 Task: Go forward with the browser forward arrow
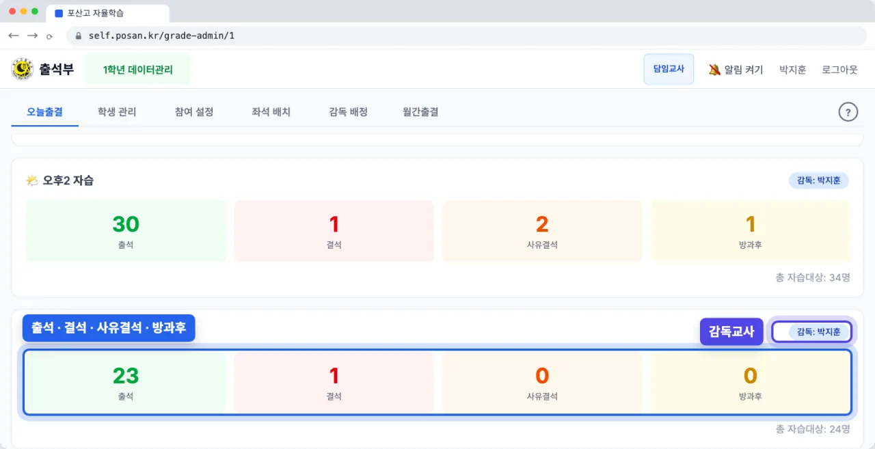[x=32, y=36]
